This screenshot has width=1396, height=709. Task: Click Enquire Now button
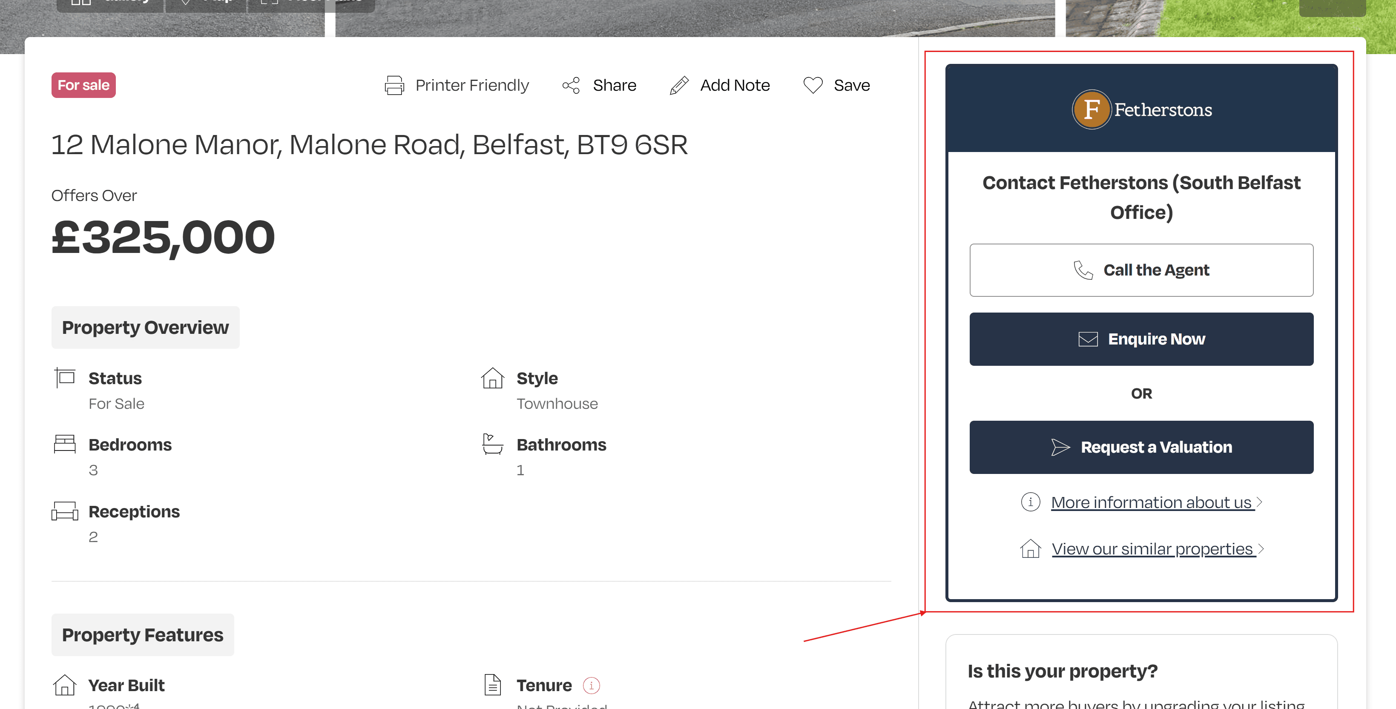coord(1141,339)
